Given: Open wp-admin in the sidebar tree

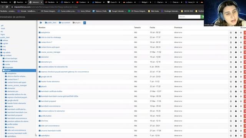Looking at the screenshot, I should coord(7,53).
